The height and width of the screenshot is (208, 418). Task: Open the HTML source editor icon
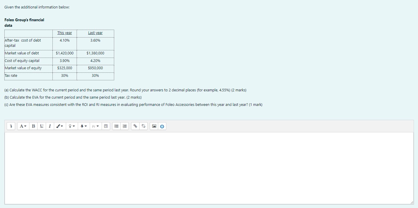106,126
